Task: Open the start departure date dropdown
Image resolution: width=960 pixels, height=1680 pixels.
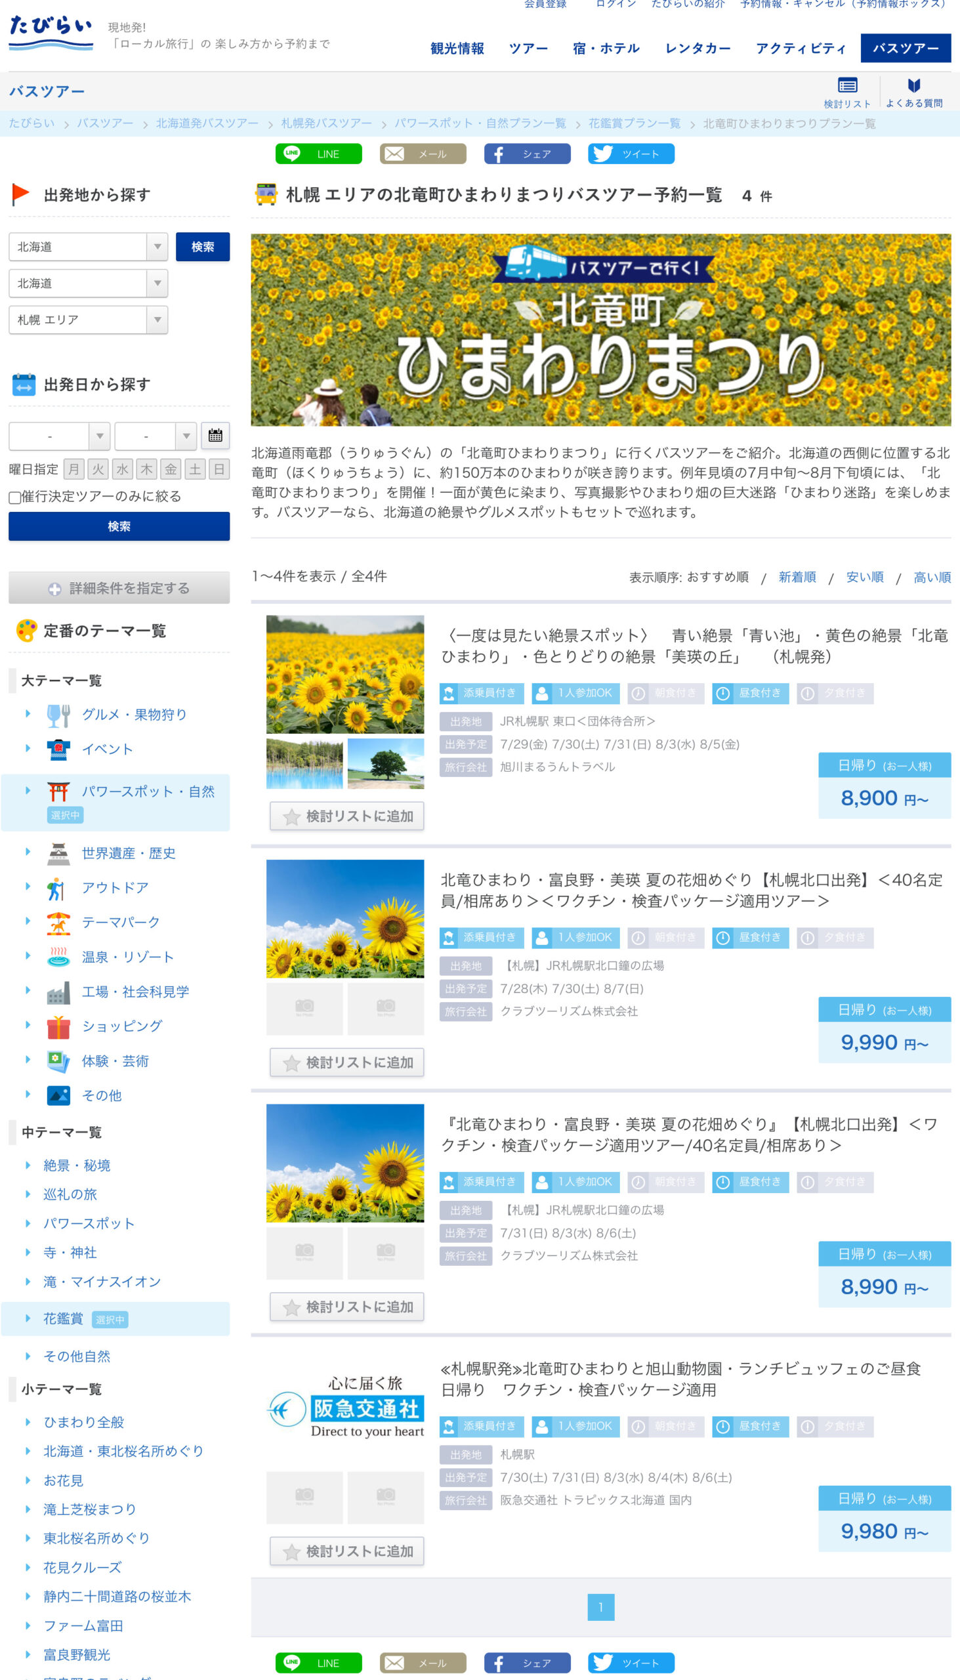Action: click(x=59, y=436)
